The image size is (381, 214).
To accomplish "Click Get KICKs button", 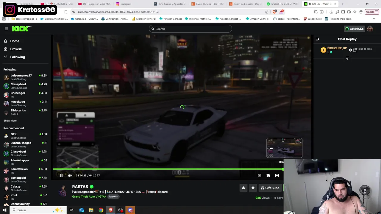I will (x=354, y=29).
